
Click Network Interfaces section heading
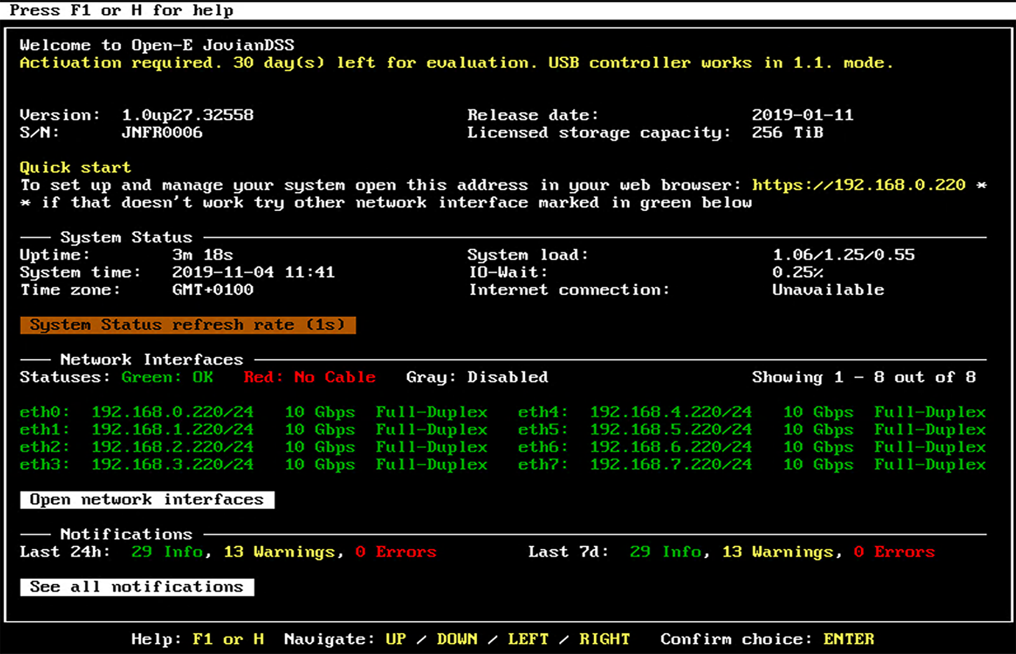click(152, 360)
